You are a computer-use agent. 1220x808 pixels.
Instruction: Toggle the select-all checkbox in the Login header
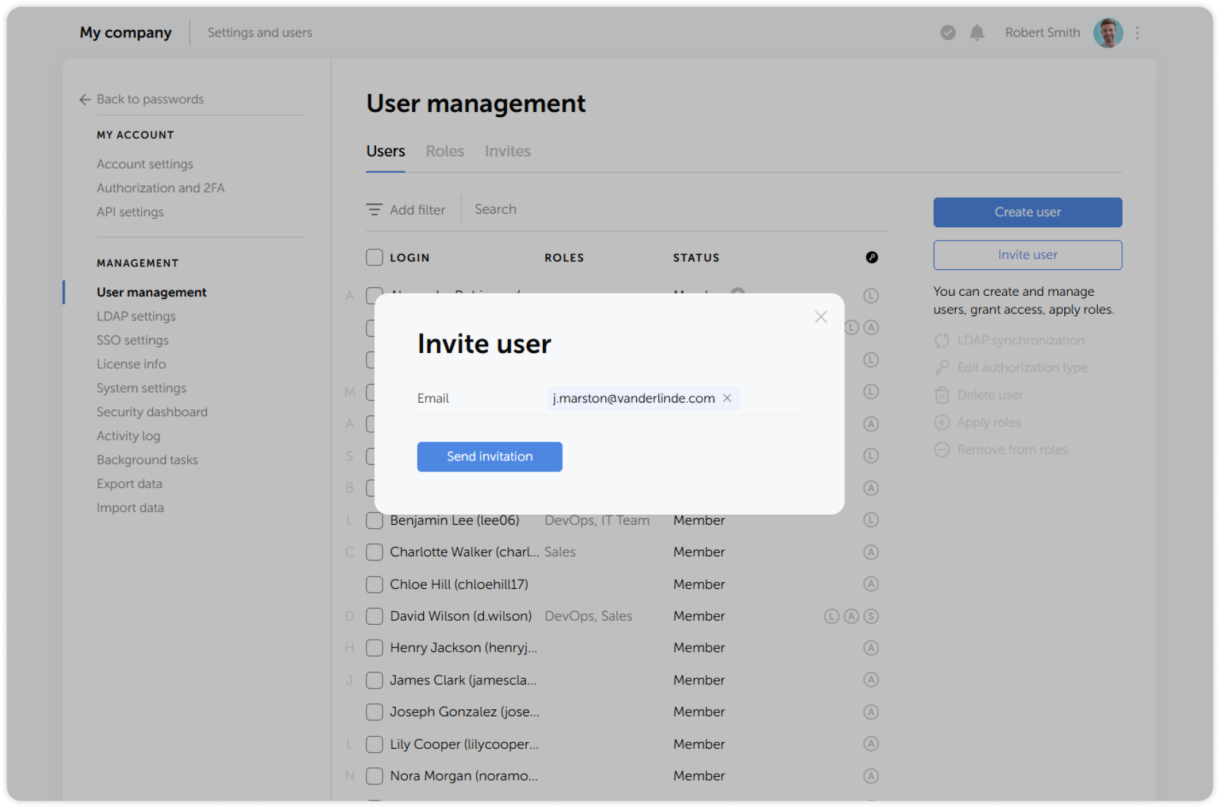pos(374,257)
